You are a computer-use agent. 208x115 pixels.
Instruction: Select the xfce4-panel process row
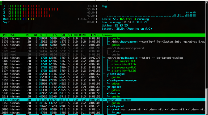(103, 106)
